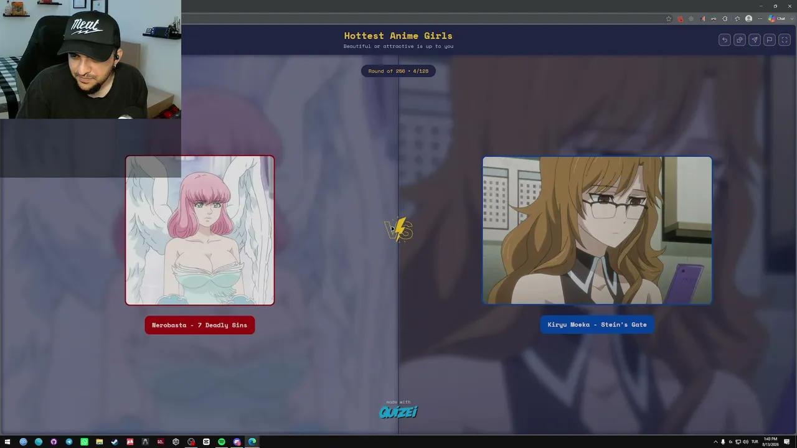
Task: Click the Round of 256 progress badge
Action: point(398,71)
